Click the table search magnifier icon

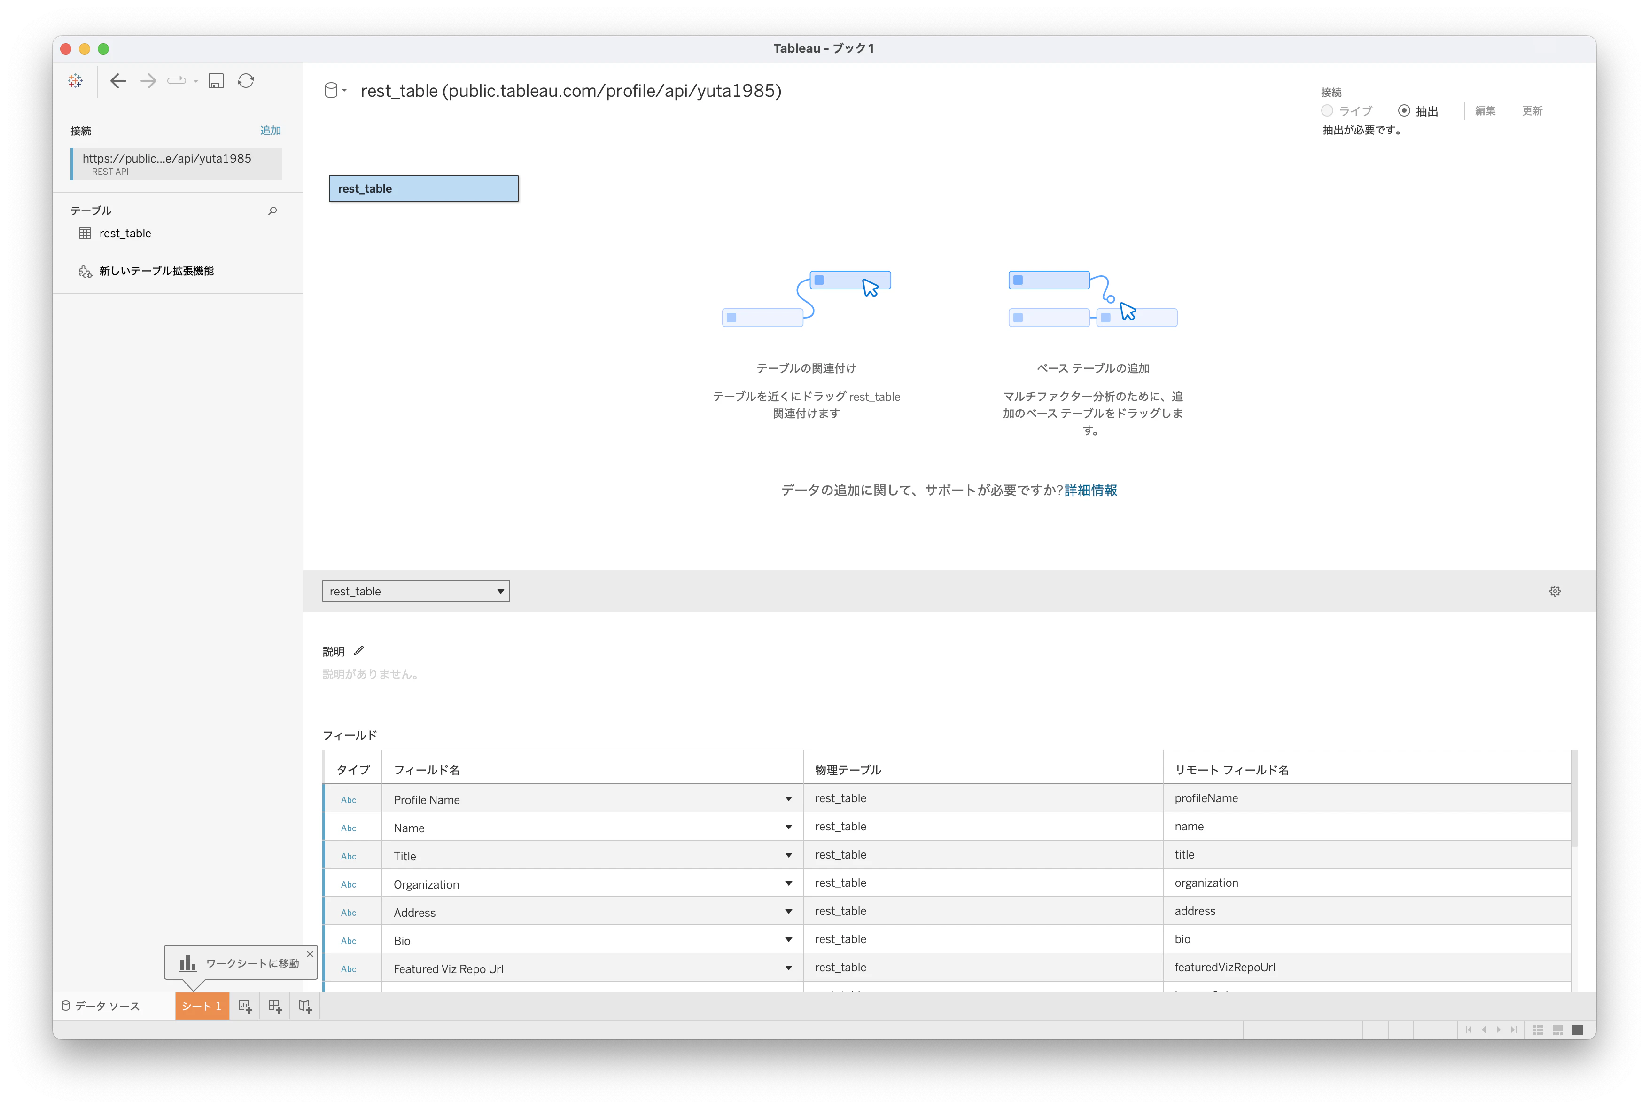pyautogui.click(x=272, y=211)
